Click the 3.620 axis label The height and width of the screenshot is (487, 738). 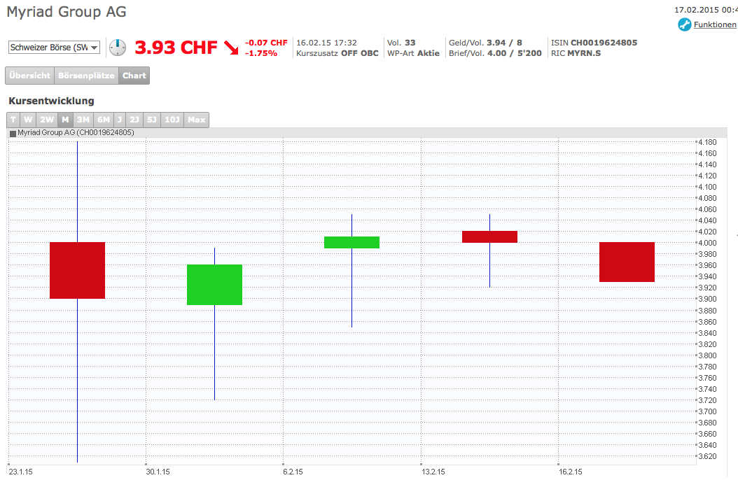(707, 456)
